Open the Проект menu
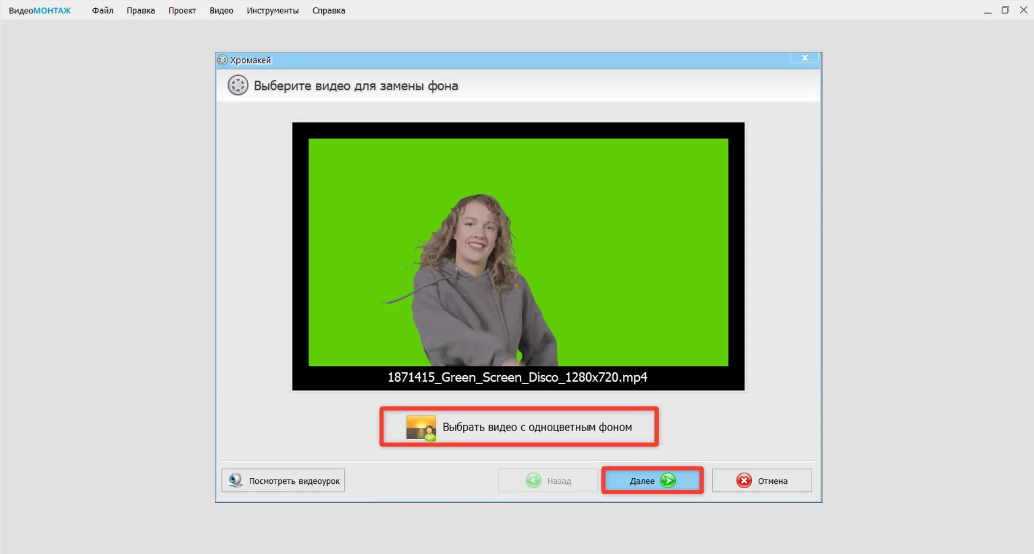Image resolution: width=1034 pixels, height=554 pixels. (x=182, y=11)
